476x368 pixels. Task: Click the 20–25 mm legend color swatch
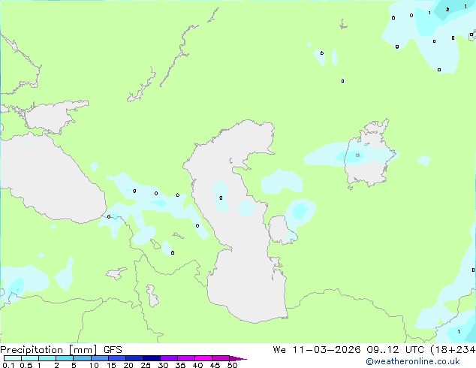click(134, 358)
